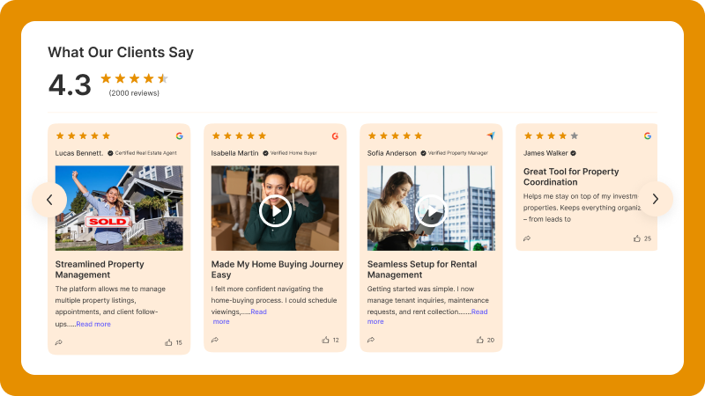Like Isabella Martin's review

[324, 340]
